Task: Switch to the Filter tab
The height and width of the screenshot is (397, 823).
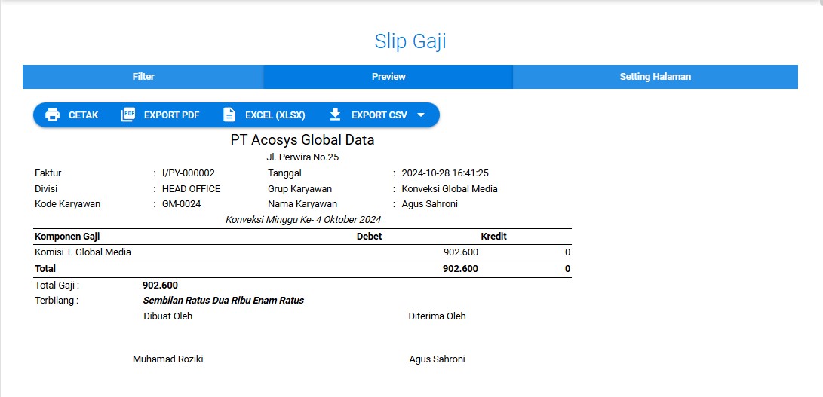Action: click(x=143, y=77)
